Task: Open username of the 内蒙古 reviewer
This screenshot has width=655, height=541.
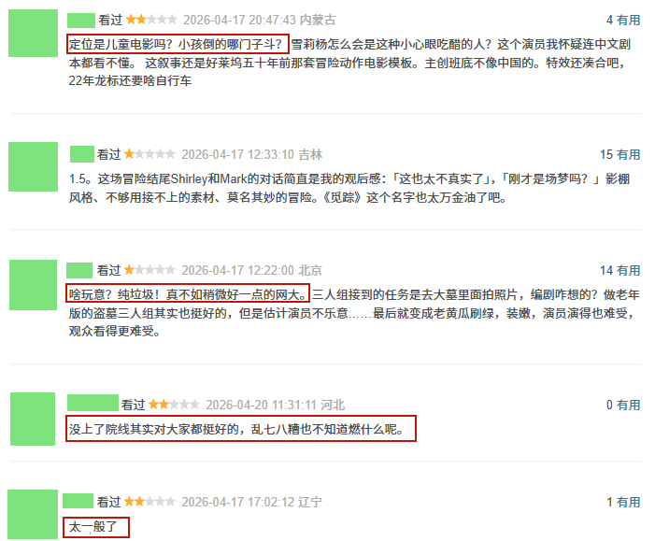Action: point(81,20)
